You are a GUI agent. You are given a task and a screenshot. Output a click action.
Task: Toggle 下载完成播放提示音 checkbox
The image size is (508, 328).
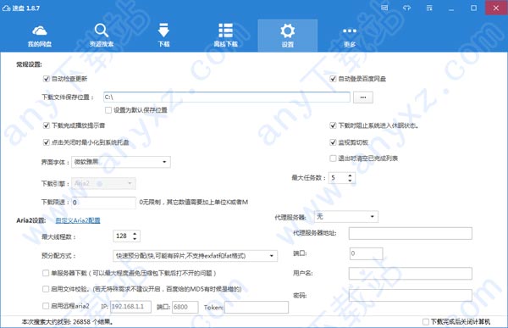click(47, 125)
